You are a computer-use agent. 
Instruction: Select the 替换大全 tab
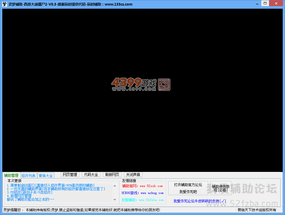(x=46, y=176)
